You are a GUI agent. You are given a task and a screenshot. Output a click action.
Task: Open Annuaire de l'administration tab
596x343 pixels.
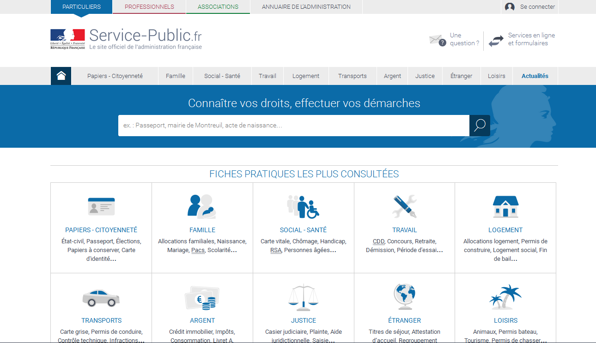(306, 7)
